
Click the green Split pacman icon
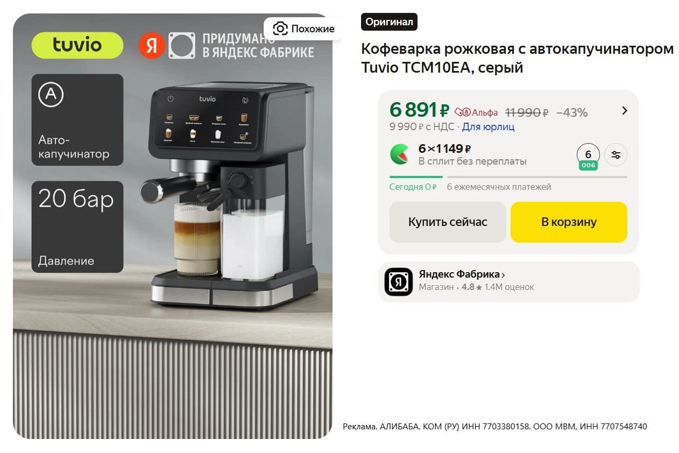tap(400, 154)
